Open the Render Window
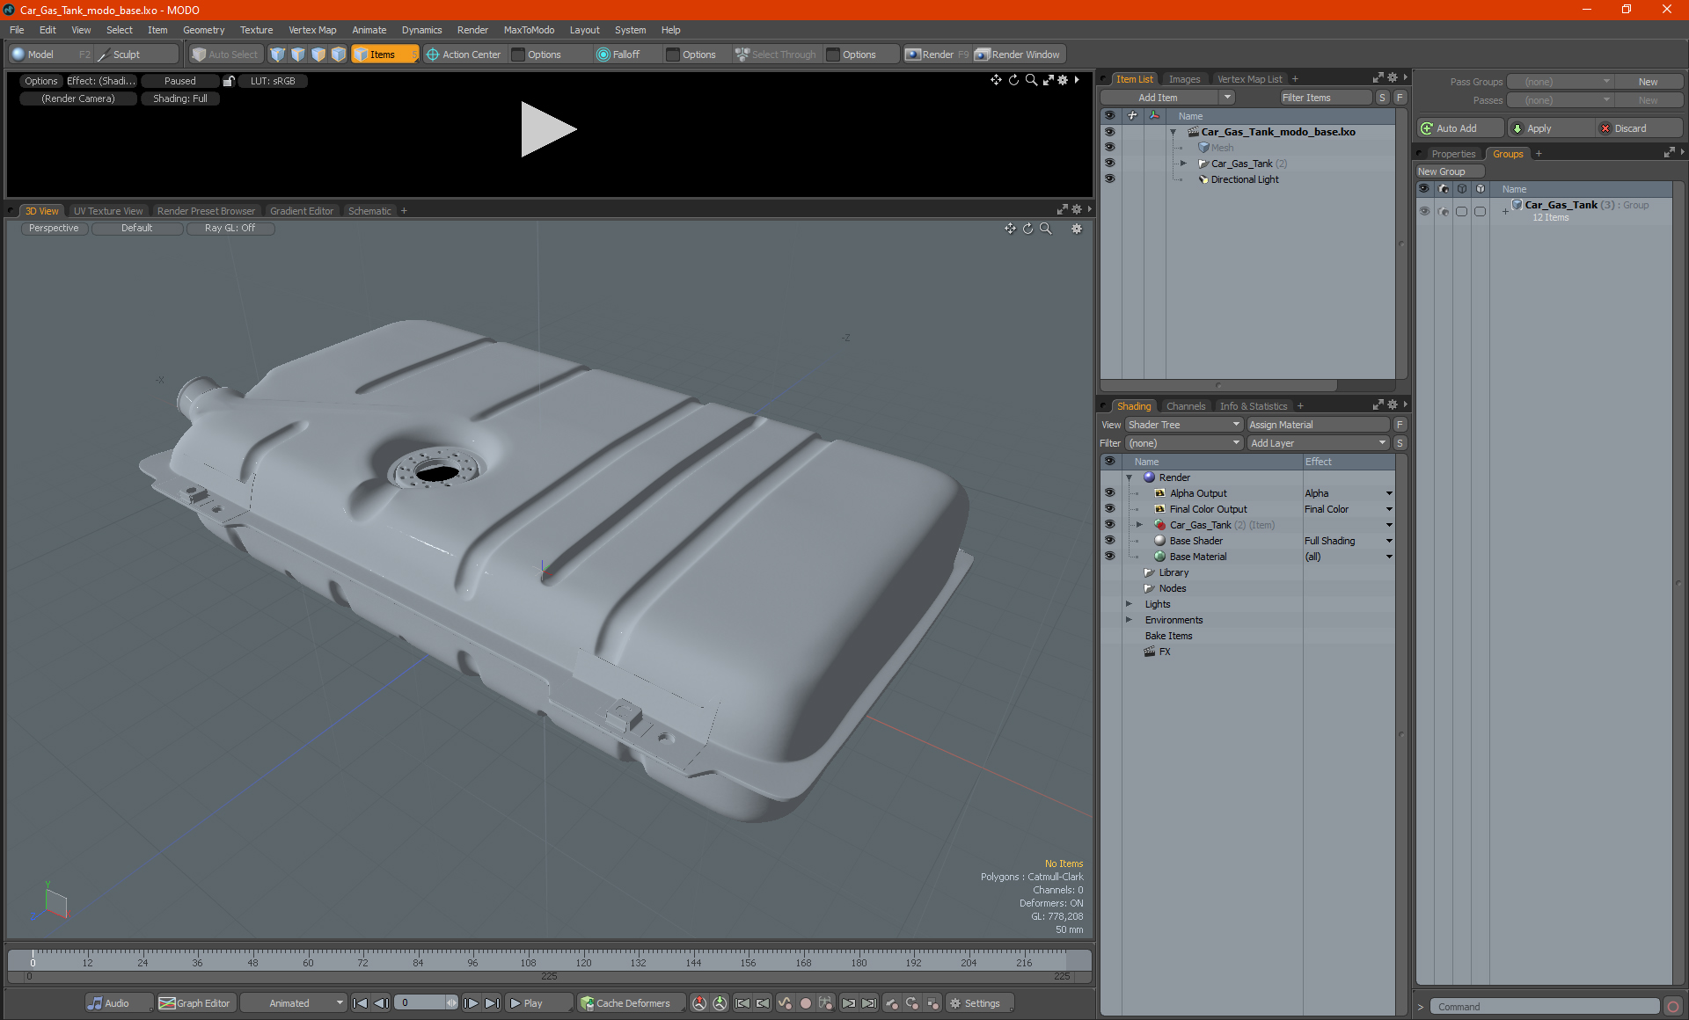The width and height of the screenshot is (1689, 1020). click(x=1018, y=55)
